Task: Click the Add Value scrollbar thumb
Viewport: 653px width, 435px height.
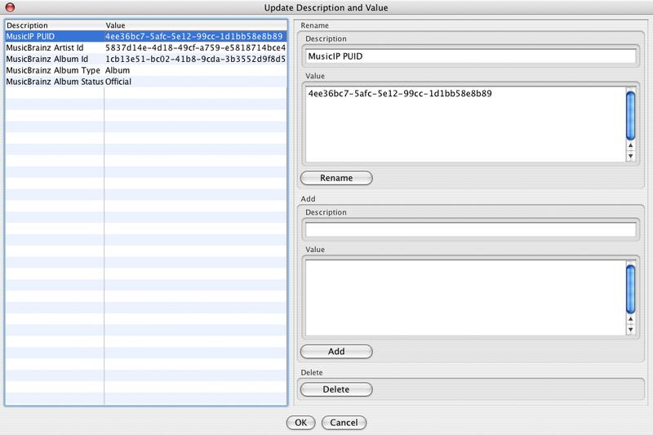Action: point(630,289)
